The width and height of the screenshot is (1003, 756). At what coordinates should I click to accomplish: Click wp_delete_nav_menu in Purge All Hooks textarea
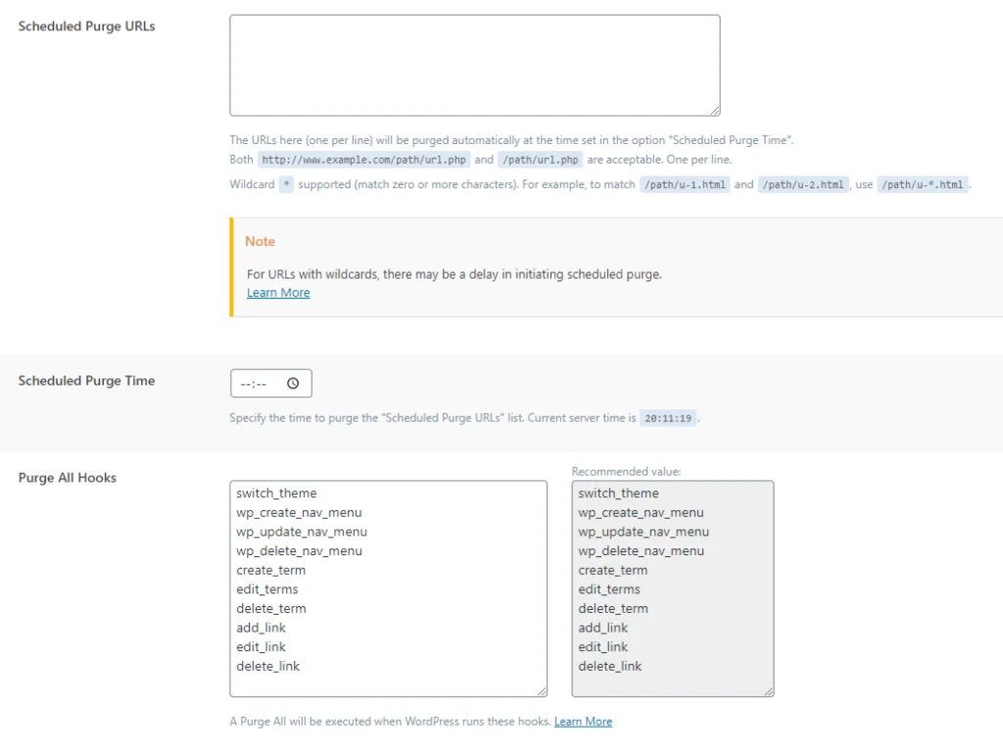(299, 550)
